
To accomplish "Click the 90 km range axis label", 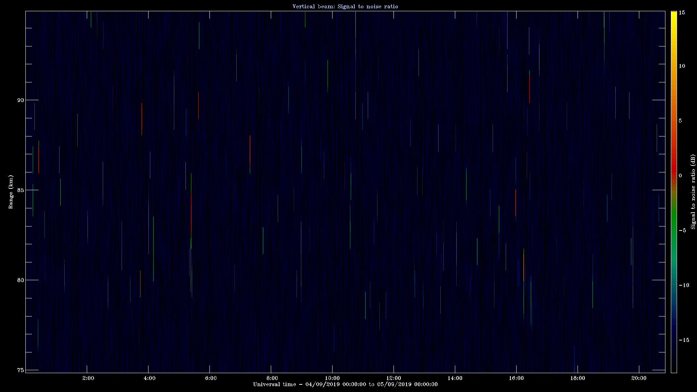I will coord(20,100).
